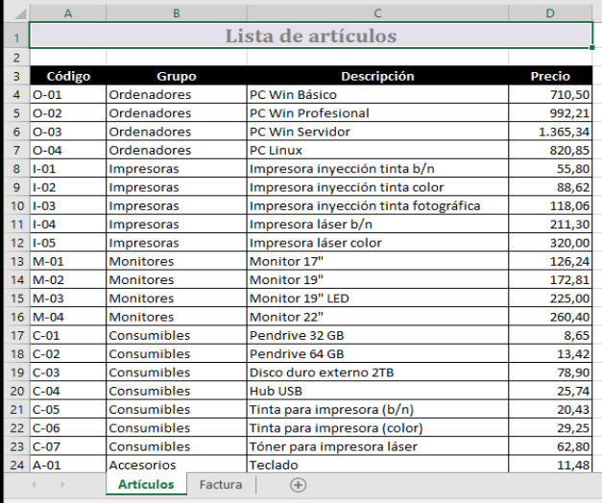Select cell 'Tinta para impresora (color)'
602x503 pixels.
pyautogui.click(x=377, y=428)
